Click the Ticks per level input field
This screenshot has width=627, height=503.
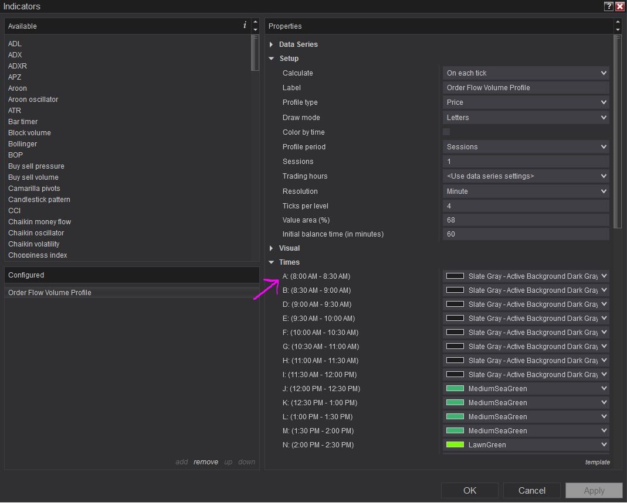pyautogui.click(x=526, y=206)
